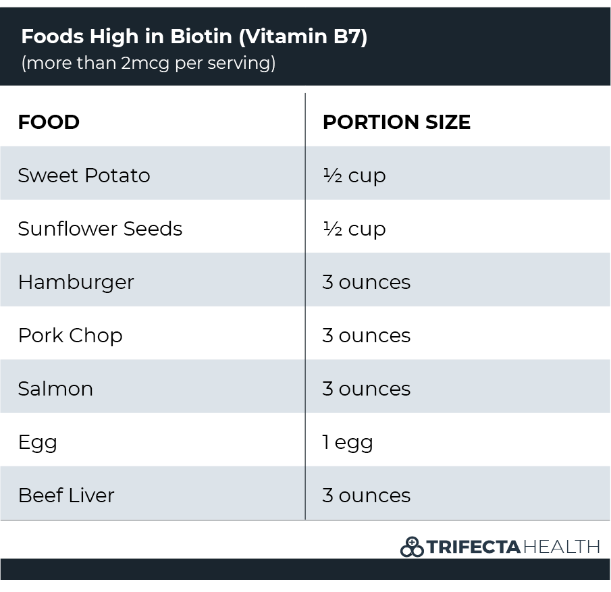Image resolution: width=611 pixels, height=592 pixels.
Task: Click Pork Chop's 3 ounces portion
Action: point(367,335)
